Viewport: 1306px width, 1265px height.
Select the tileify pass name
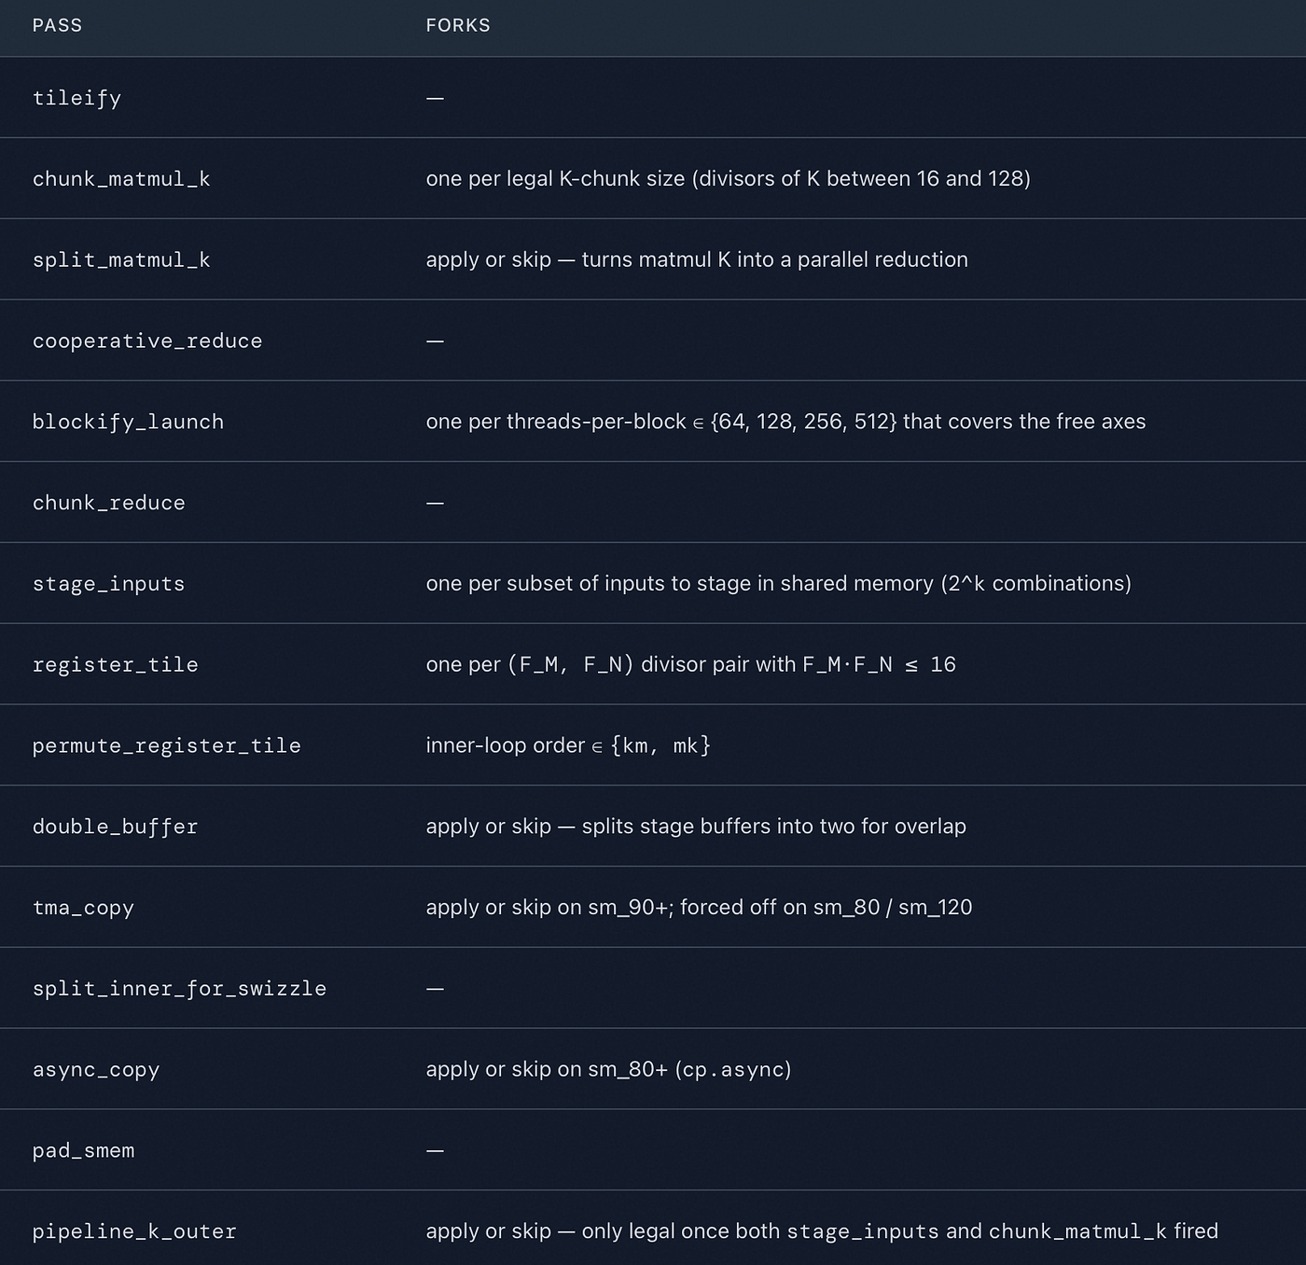pos(76,98)
